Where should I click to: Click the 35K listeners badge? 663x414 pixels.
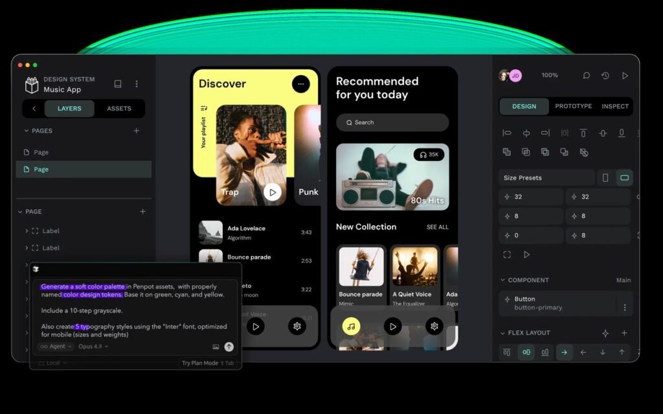point(429,155)
